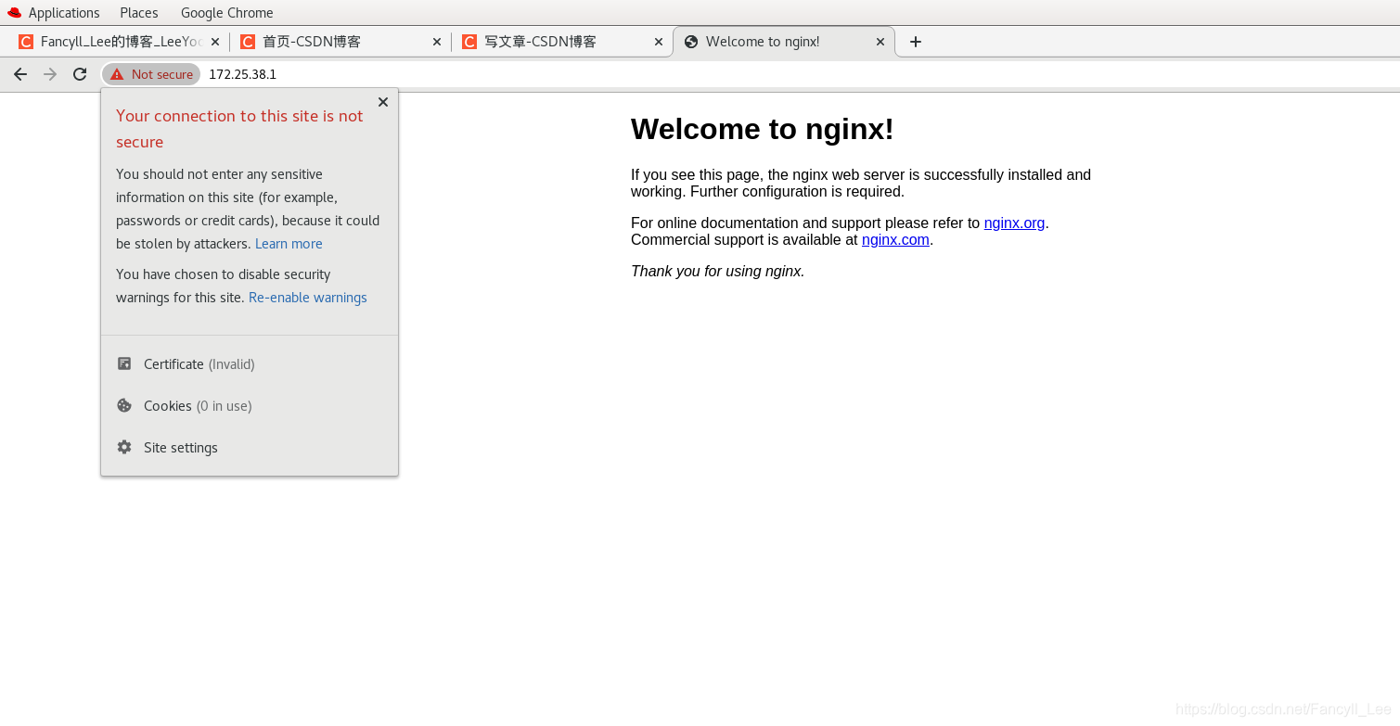
Task: Open the Learn more link
Action: click(289, 244)
